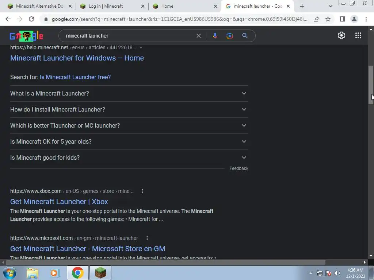The image size is (374, 280).
Task: Expand 'Is Minecraft good for kids?'
Action: (129, 157)
